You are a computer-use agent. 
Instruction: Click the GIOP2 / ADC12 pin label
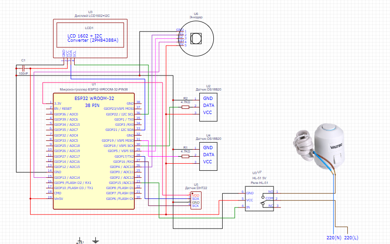coord(122,178)
